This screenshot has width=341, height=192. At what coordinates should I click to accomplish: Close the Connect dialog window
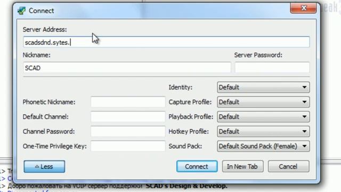pyautogui.click(x=303, y=9)
